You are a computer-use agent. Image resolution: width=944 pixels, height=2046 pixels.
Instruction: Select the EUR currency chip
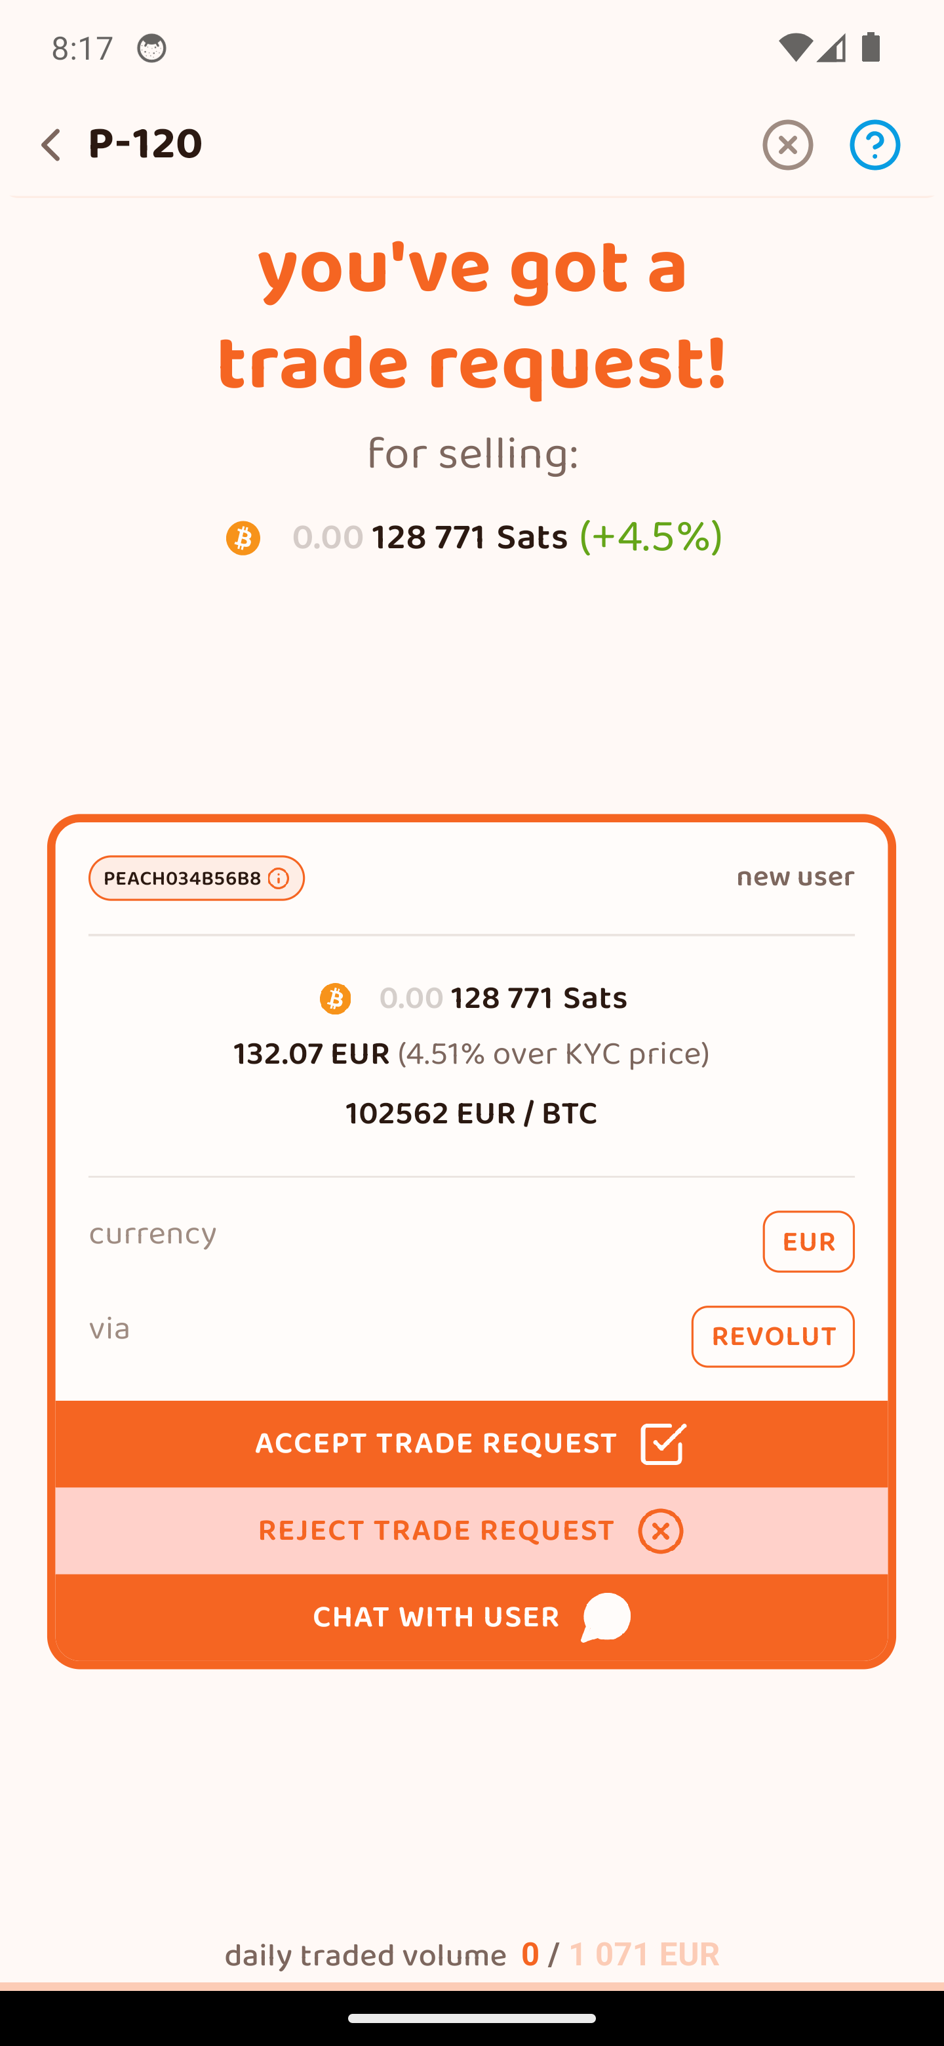808,1241
